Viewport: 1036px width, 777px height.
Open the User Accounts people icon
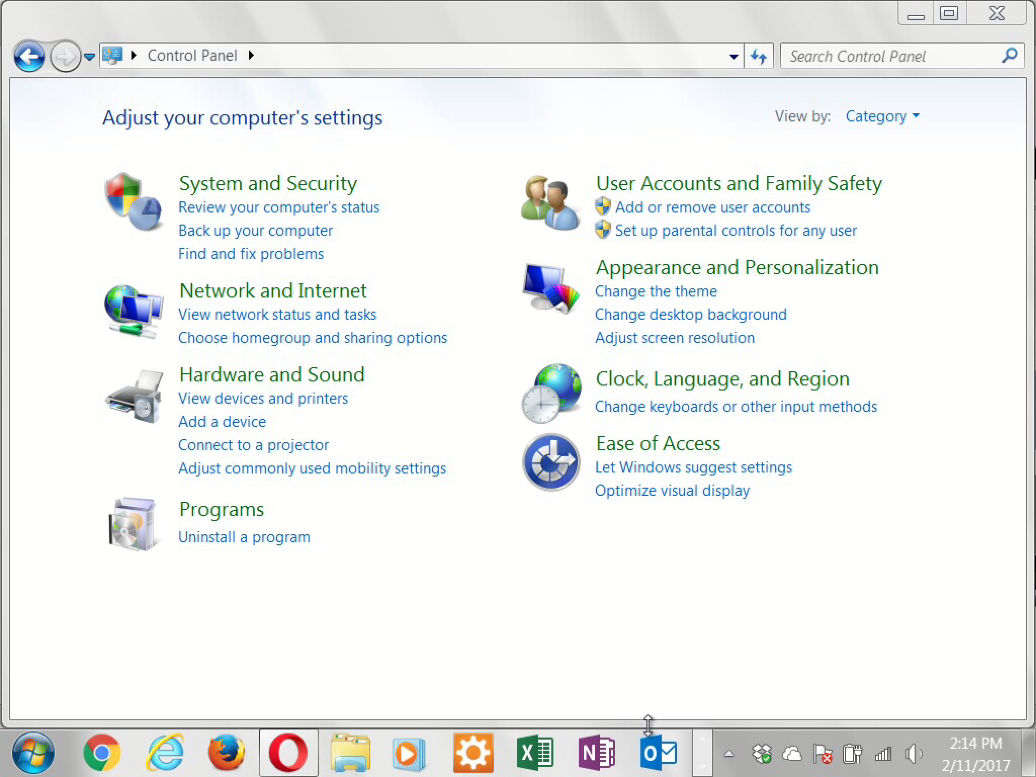click(550, 203)
